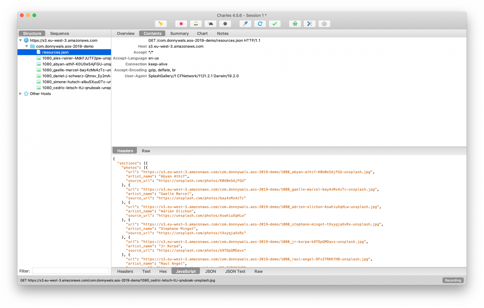Expand the Other Hosts entry

pos(20,93)
